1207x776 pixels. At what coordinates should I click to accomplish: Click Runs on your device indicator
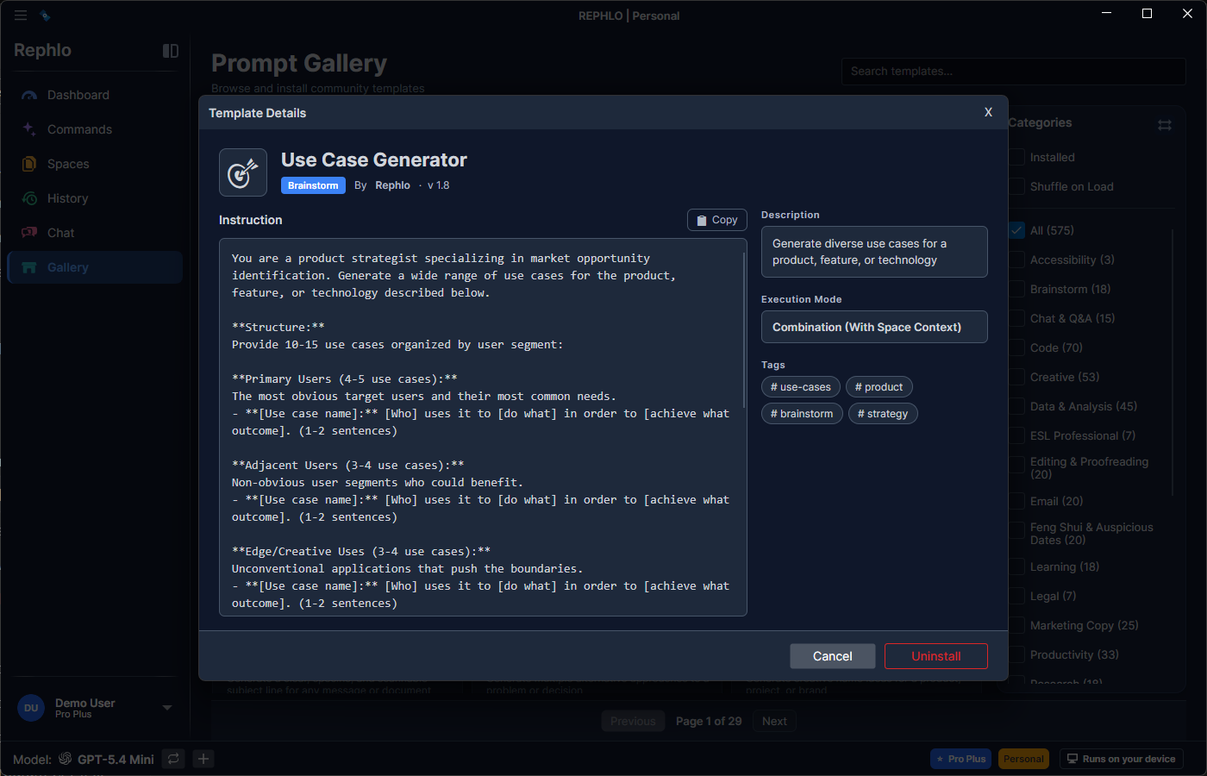[1121, 759]
